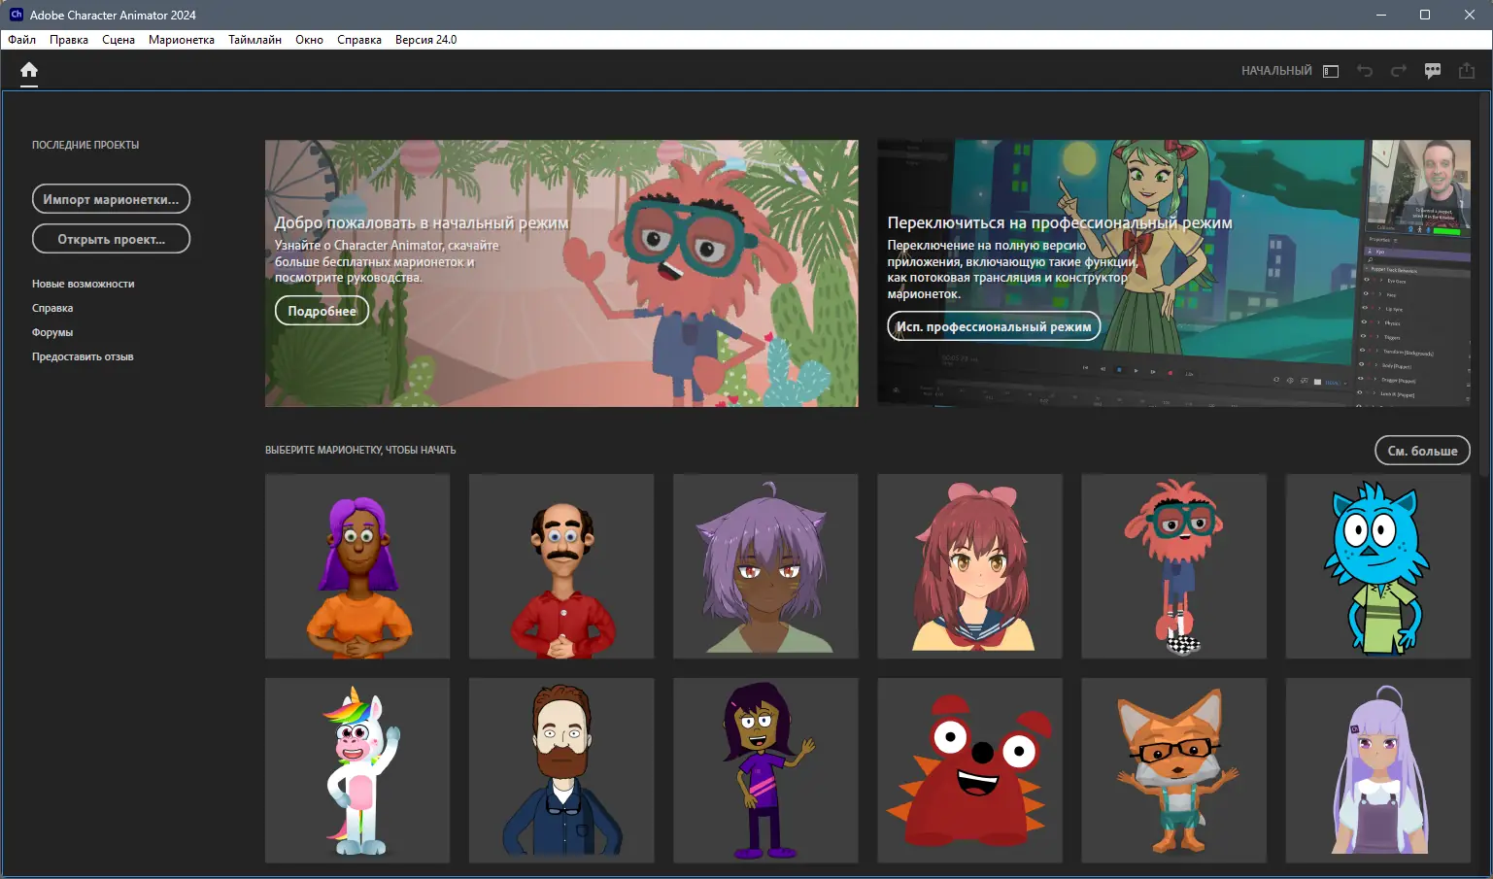
Task: Open the Справка menu
Action: [x=359, y=40]
